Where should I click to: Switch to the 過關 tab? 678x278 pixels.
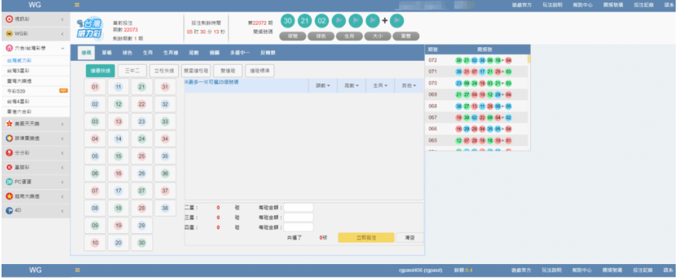pyautogui.click(x=214, y=53)
